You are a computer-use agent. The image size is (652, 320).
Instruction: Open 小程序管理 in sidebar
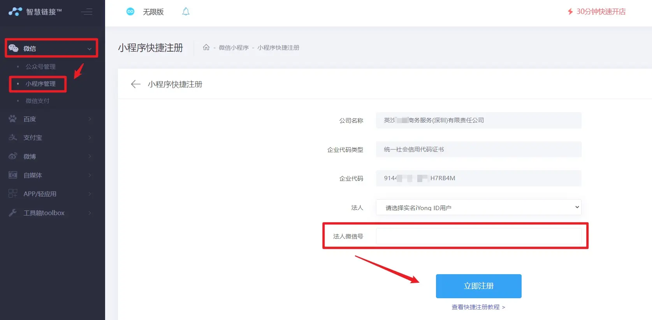click(x=40, y=84)
